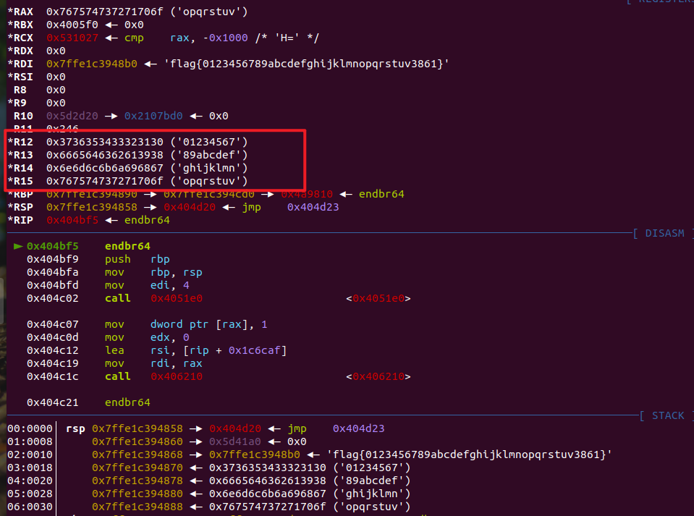694x516 pixels.
Task: Click call target 0x406210 in disassembly
Action: pos(177,376)
